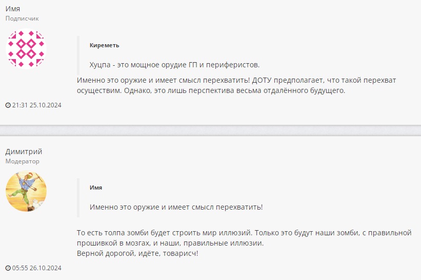This screenshot has height=280, width=421.
Task: Open the profile of user Имя
Action: (13, 9)
